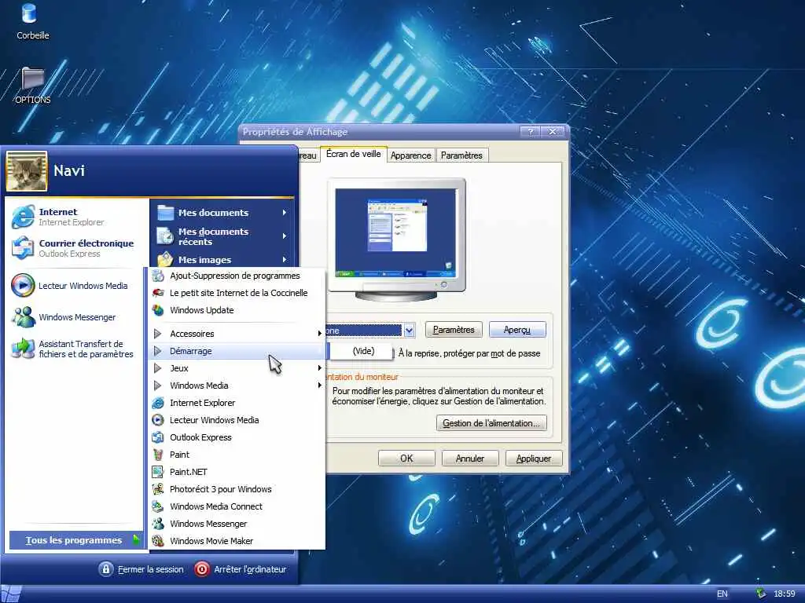The height and width of the screenshot is (603, 805).
Task: Launch Windows Movie Maker icon
Action: (158, 541)
